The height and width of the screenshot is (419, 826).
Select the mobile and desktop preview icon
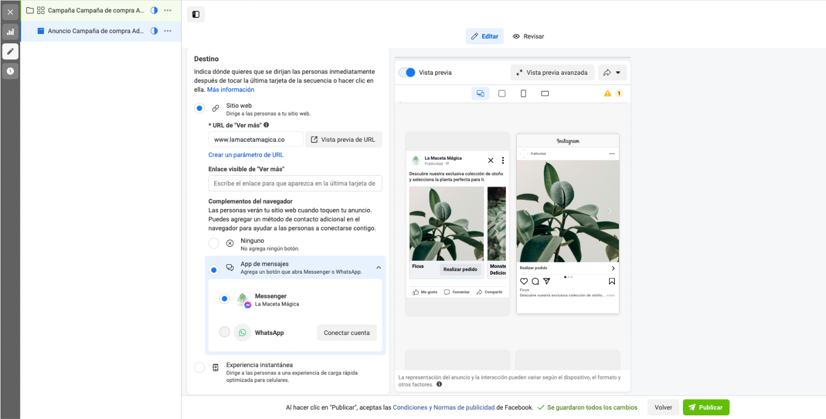pyautogui.click(x=481, y=93)
